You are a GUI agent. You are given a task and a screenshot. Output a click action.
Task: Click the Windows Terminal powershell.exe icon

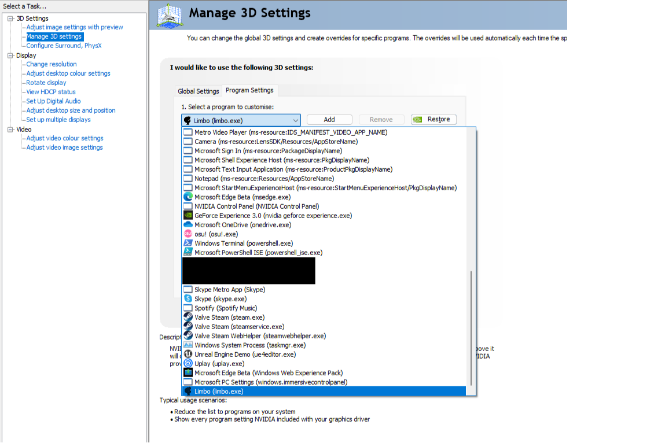tap(188, 243)
